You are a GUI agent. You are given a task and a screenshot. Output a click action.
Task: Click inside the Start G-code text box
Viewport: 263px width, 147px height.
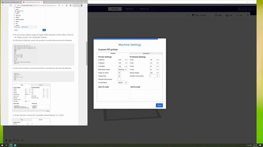click(113, 95)
